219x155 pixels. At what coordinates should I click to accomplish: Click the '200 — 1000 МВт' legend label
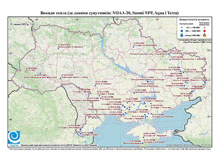point(193,31)
